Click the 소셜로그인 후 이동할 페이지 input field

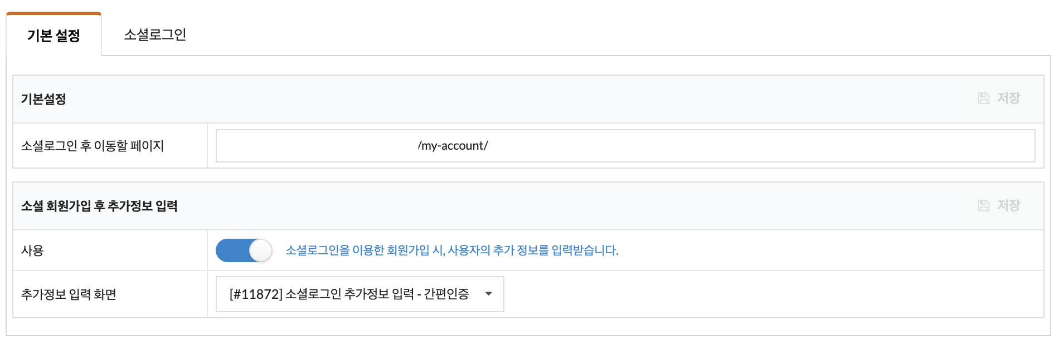coord(625,146)
